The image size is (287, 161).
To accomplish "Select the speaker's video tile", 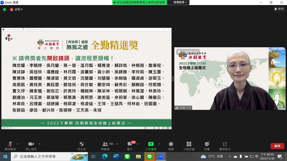I will pyautogui.click(x=230, y=79).
